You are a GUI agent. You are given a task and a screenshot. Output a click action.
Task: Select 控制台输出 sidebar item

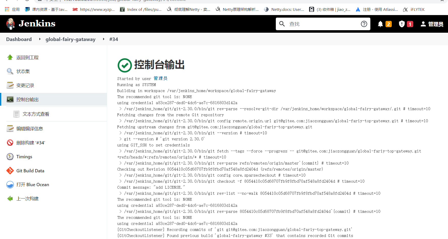(x=27, y=100)
